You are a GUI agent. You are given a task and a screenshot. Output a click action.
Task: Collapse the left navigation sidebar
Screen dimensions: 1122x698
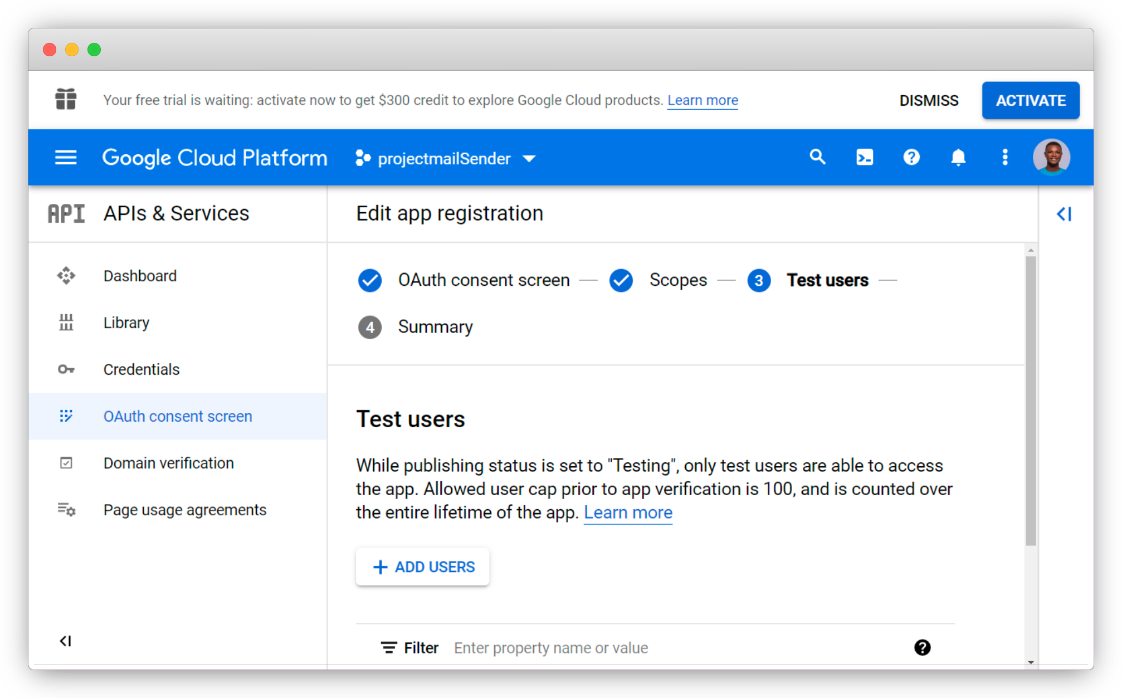coord(65,641)
